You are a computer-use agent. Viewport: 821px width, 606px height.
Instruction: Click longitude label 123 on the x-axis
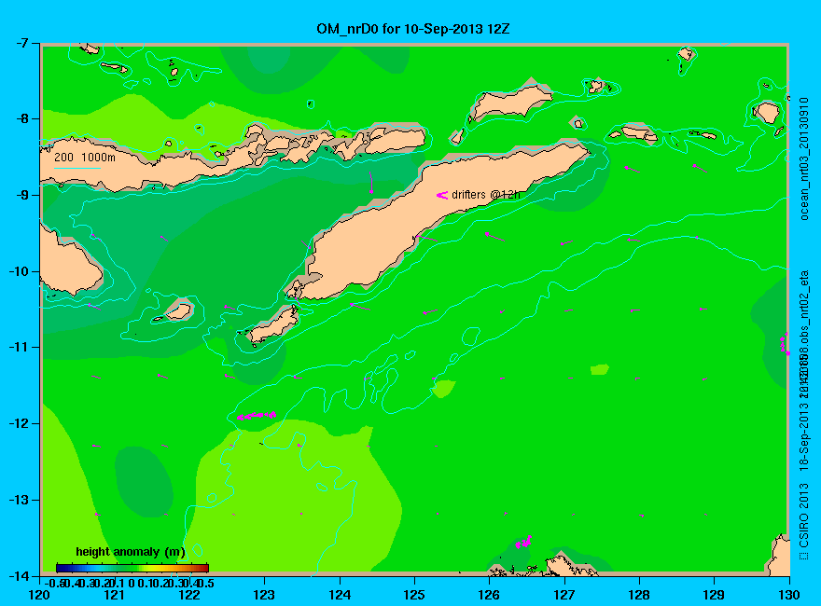[264, 595]
